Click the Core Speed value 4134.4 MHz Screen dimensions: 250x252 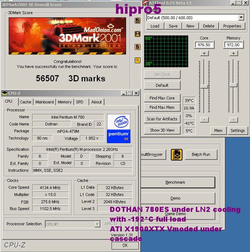51,188
